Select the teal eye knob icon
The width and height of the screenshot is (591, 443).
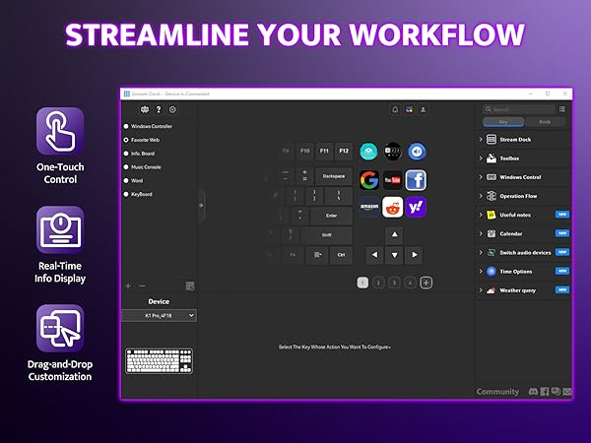[368, 152]
